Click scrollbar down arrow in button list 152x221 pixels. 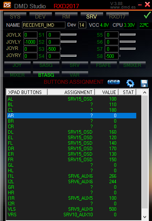click(145, 217)
